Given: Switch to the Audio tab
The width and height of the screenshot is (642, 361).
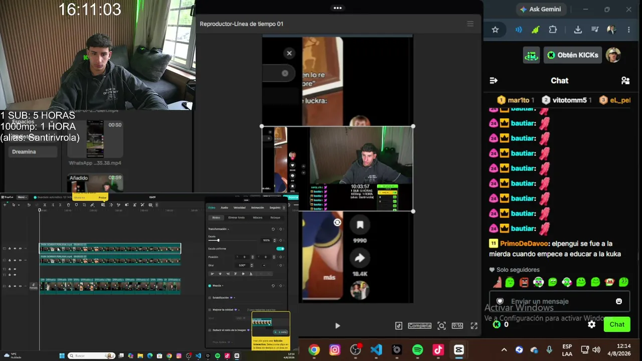Looking at the screenshot, I should pyautogui.click(x=224, y=208).
